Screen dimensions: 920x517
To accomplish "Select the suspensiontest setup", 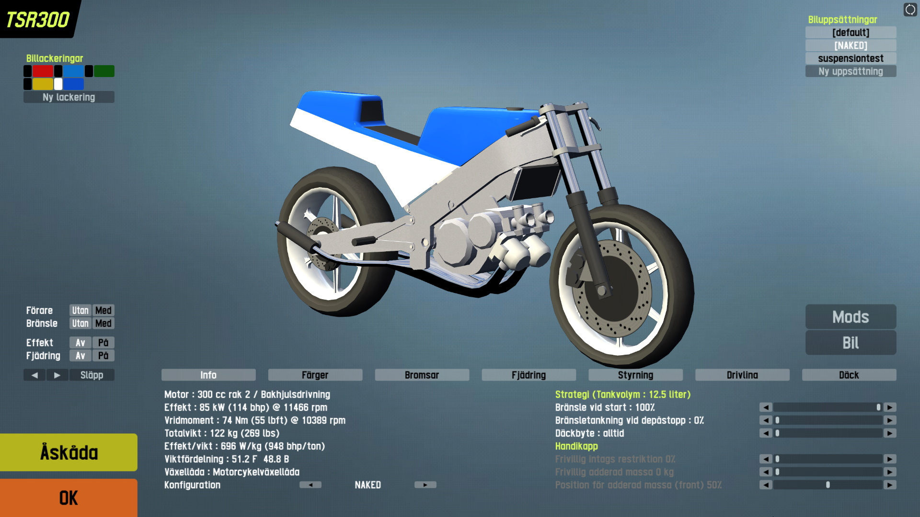I will [x=851, y=58].
